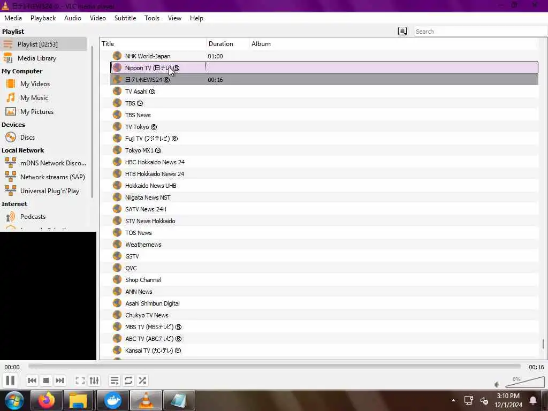Open the Subtitle menu
This screenshot has height=411, width=548.
click(125, 18)
